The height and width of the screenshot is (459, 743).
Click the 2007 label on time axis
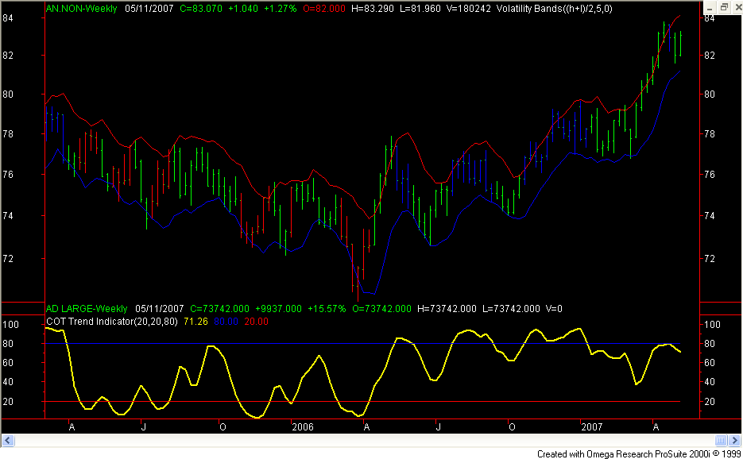tap(592, 427)
